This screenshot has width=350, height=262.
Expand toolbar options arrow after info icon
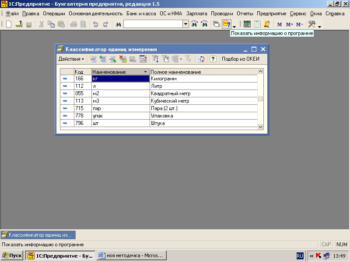(x=234, y=27)
